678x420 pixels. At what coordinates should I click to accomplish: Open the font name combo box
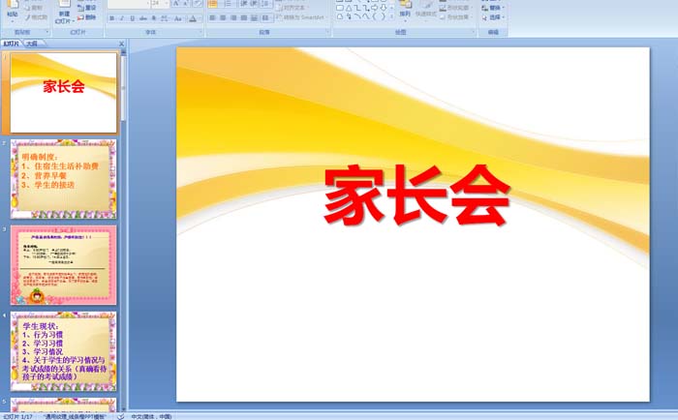[129, 4]
